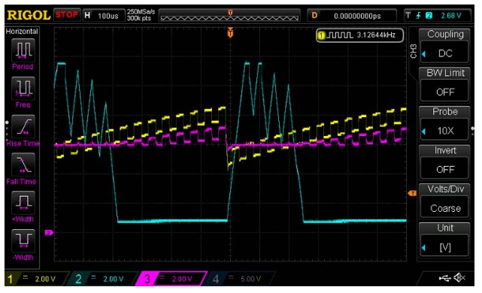482x293 pixels.
Task: Click the orange trigger position marker
Action: point(230,32)
